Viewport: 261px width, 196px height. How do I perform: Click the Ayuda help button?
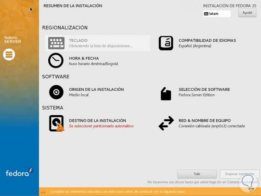(247, 13)
